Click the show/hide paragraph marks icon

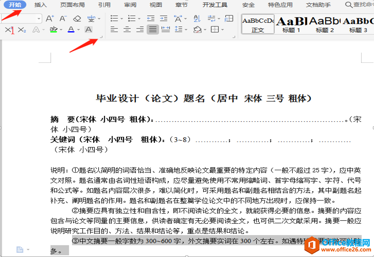(211, 18)
